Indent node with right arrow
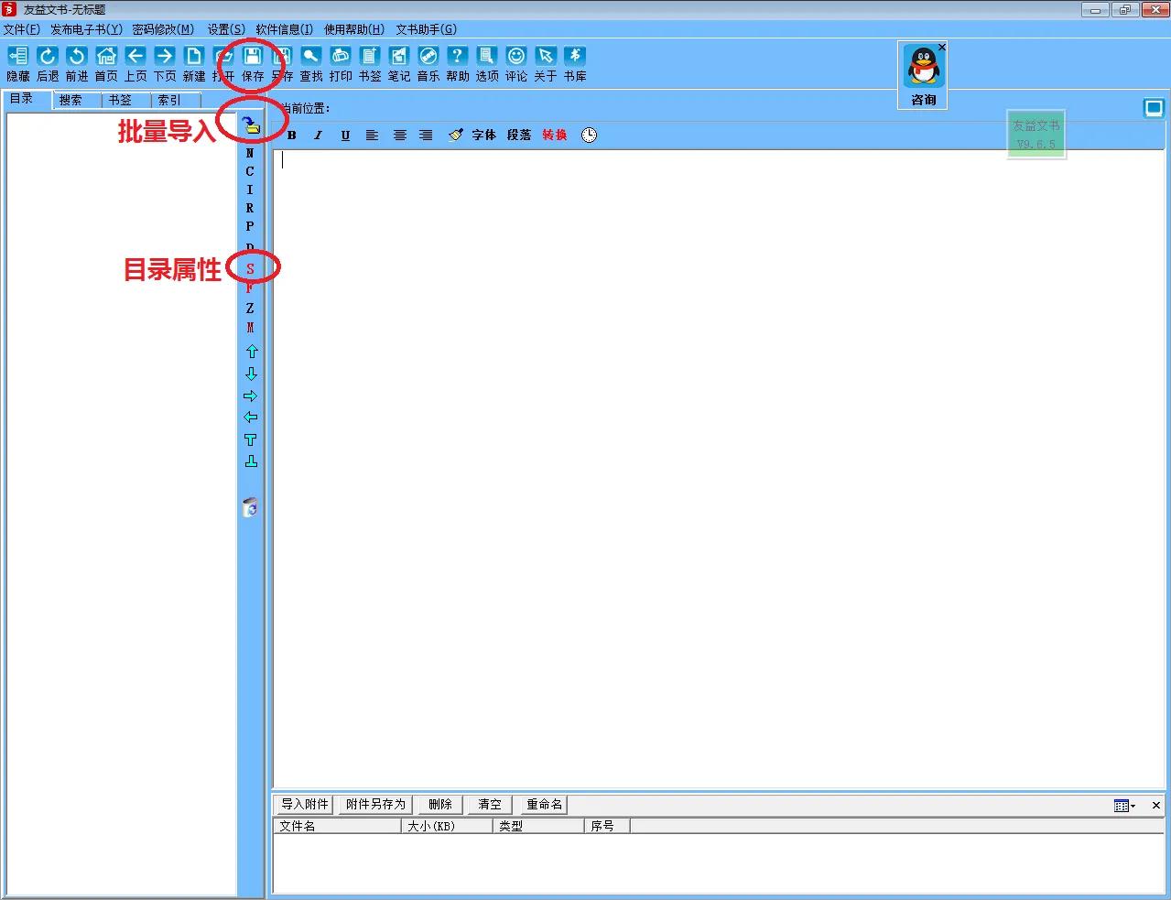Screen dimensions: 1171x900 [251, 396]
